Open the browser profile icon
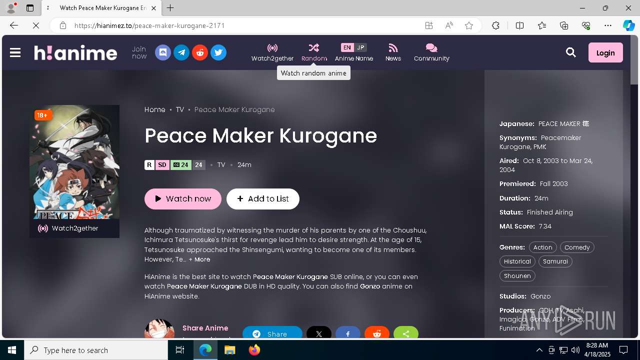Image resolution: width=640 pixels, height=360 pixels. [11, 8]
